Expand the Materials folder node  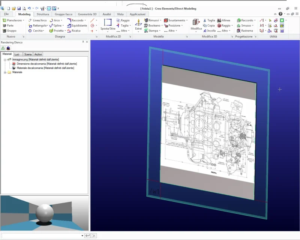coord(5,72)
